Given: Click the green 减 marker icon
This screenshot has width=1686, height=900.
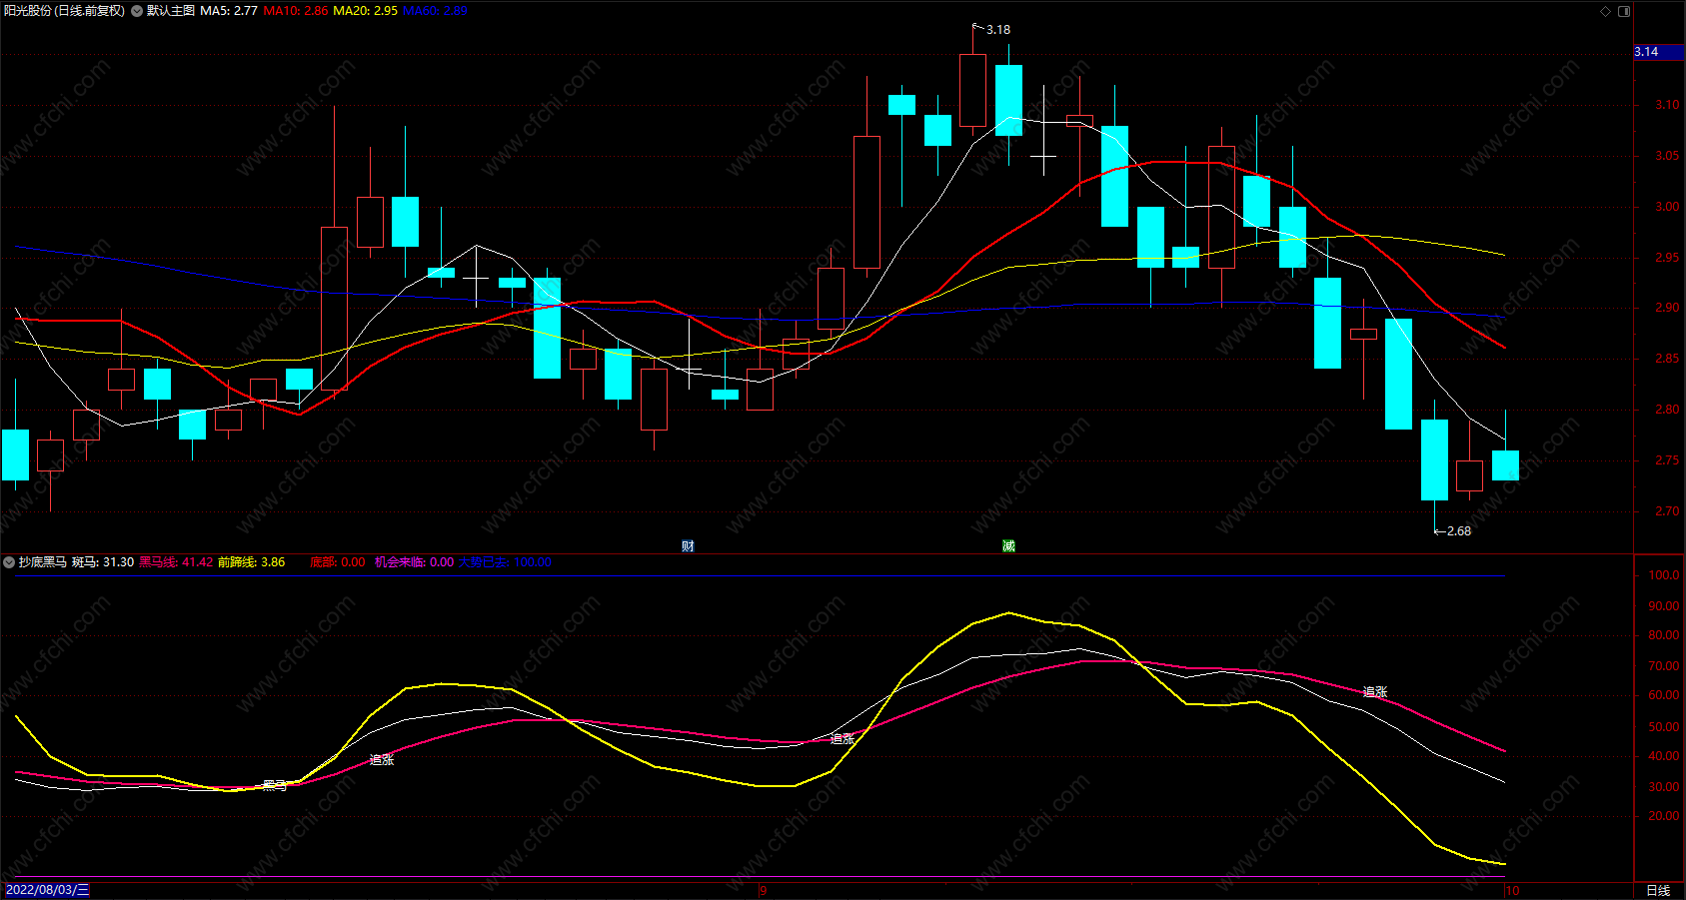Looking at the screenshot, I should pos(1008,545).
